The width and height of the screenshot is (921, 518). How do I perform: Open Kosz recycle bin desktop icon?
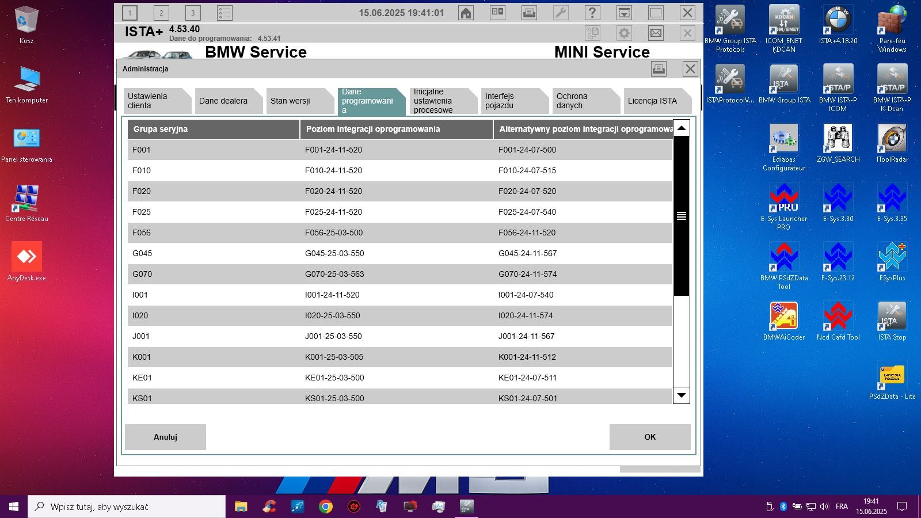coord(26,26)
